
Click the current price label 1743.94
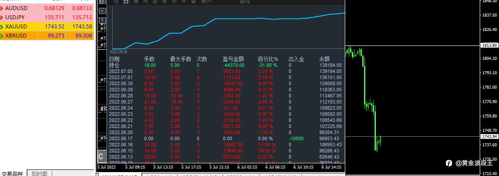490,137
